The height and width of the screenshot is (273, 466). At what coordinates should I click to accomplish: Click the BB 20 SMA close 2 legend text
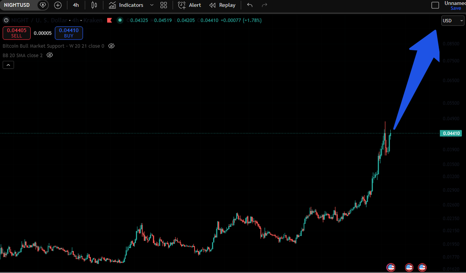(23, 55)
